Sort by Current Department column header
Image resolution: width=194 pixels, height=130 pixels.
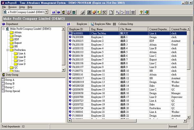point(159,29)
